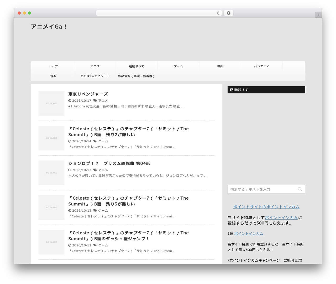Open the 映画 navigation item
Viewport: 336px width, 284px height.
(x=220, y=66)
